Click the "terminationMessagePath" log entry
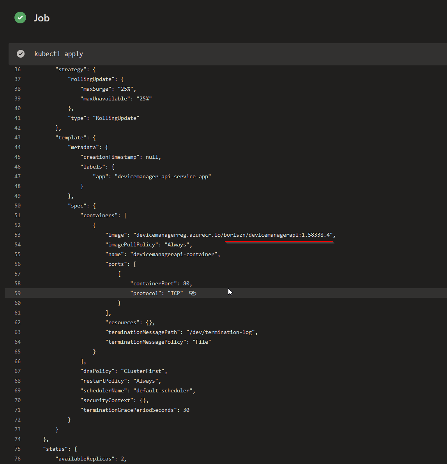The image size is (447, 464). tap(181, 332)
